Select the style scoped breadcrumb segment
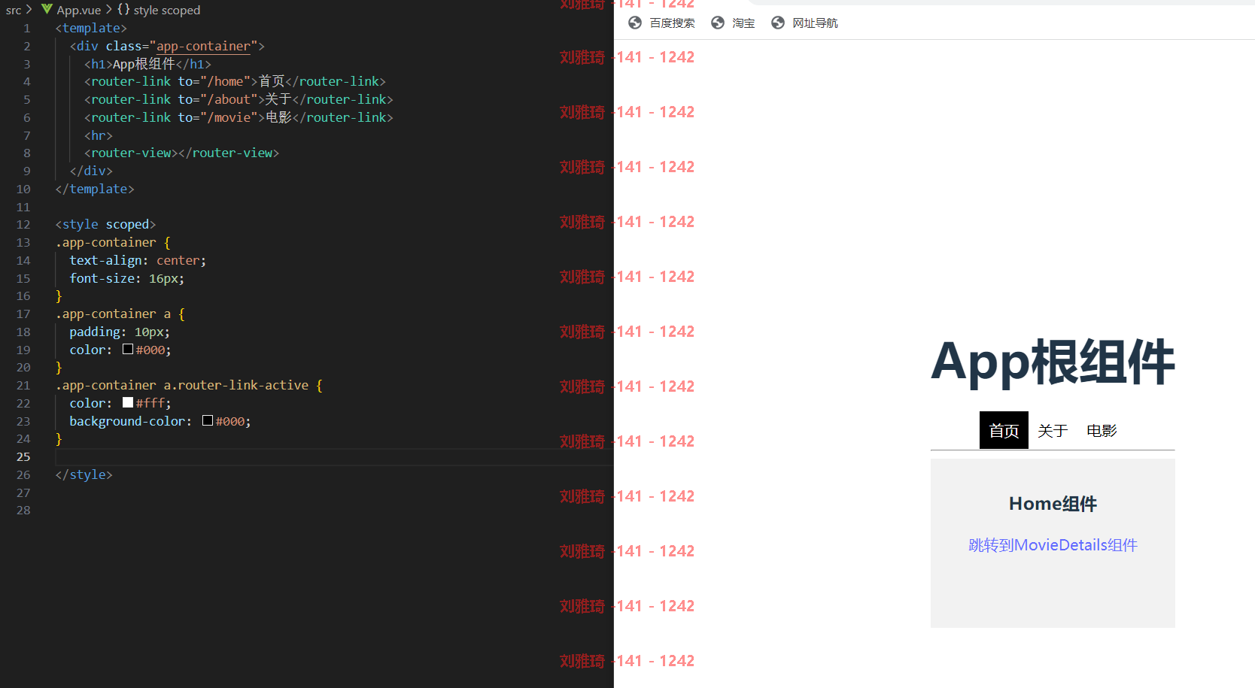 pyautogui.click(x=167, y=10)
